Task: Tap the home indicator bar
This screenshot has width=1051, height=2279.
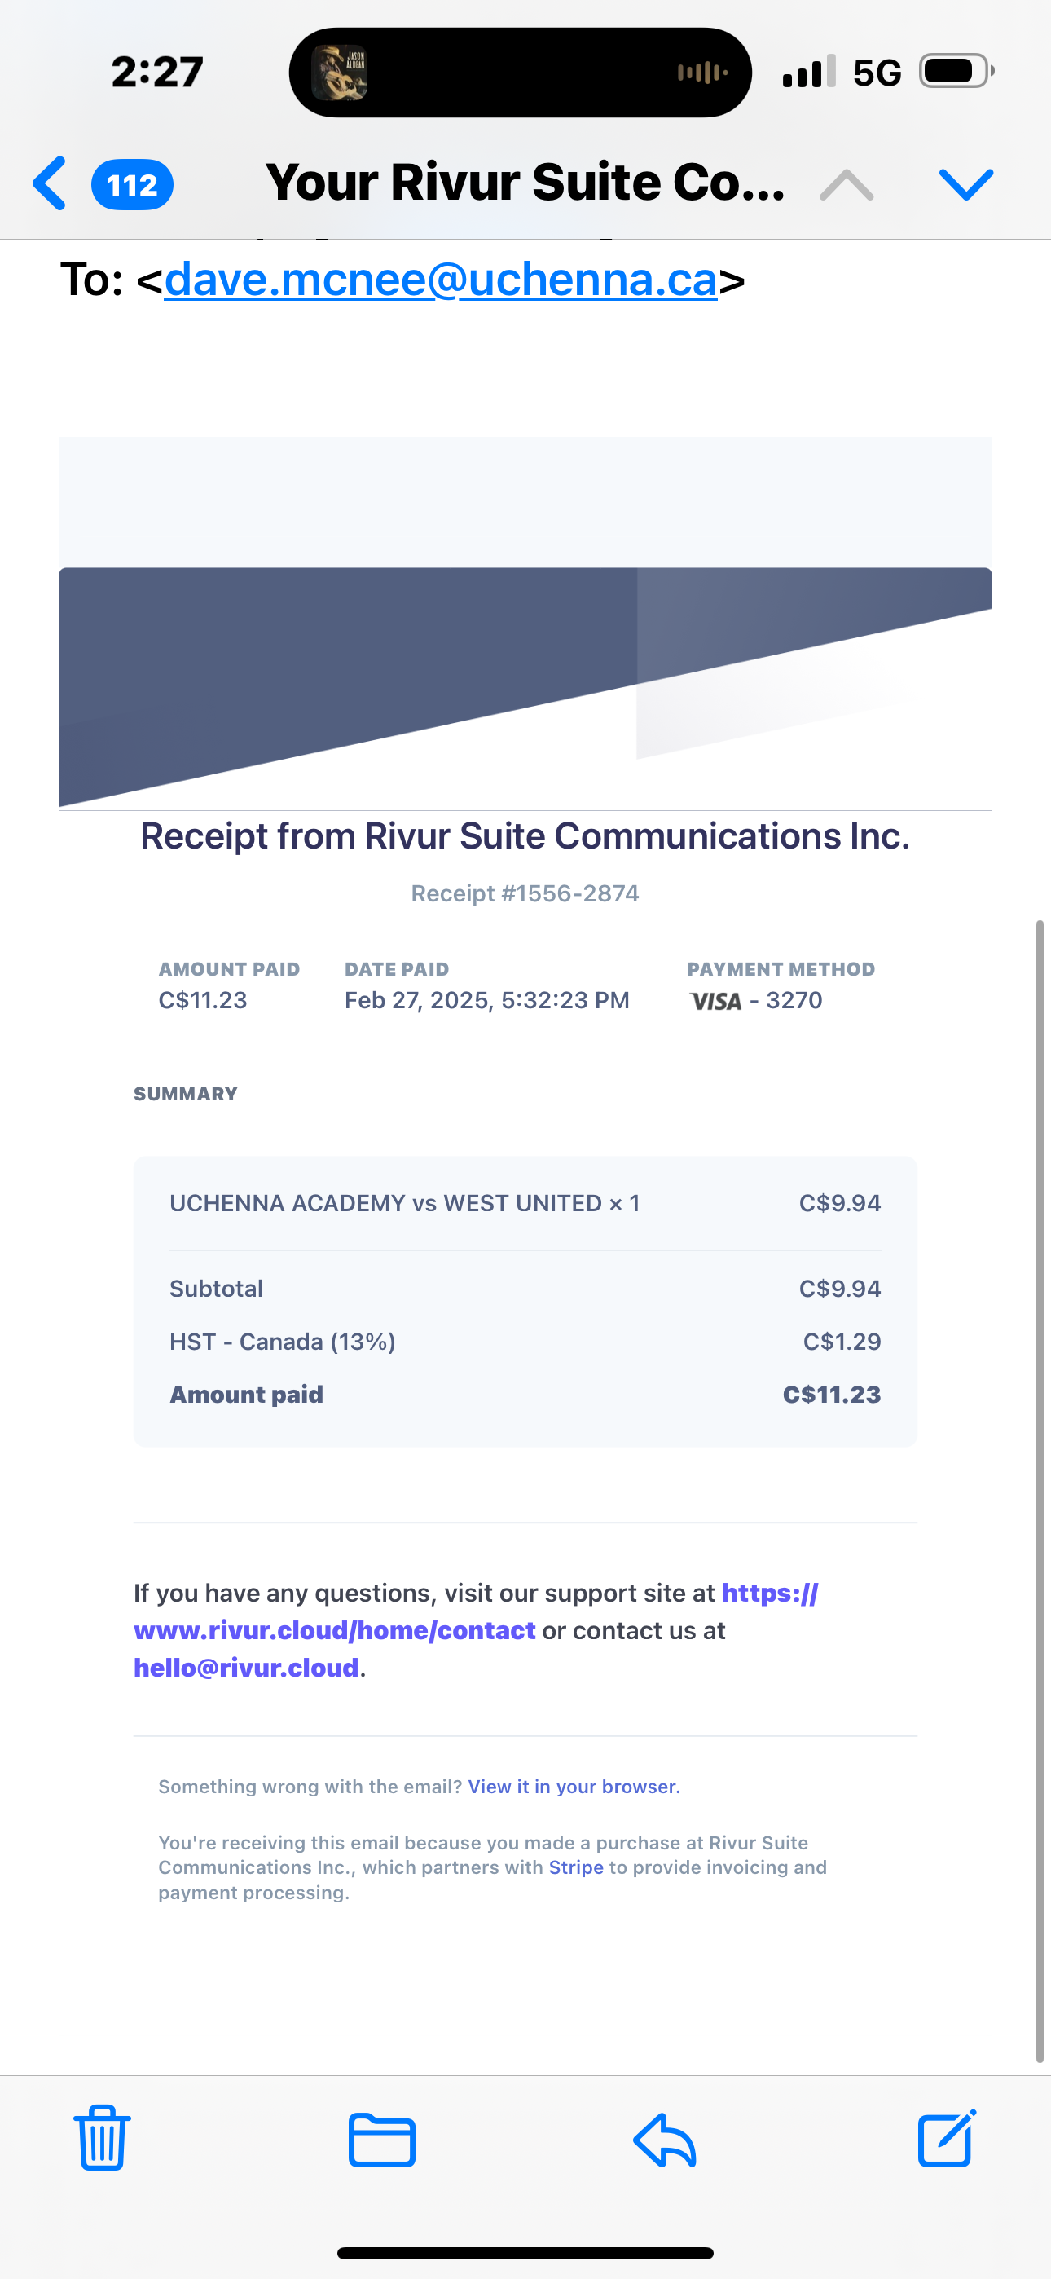Action: click(525, 2254)
